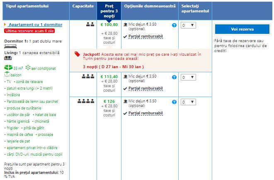Click the red Jackpot price tag icon

pos(77,54)
